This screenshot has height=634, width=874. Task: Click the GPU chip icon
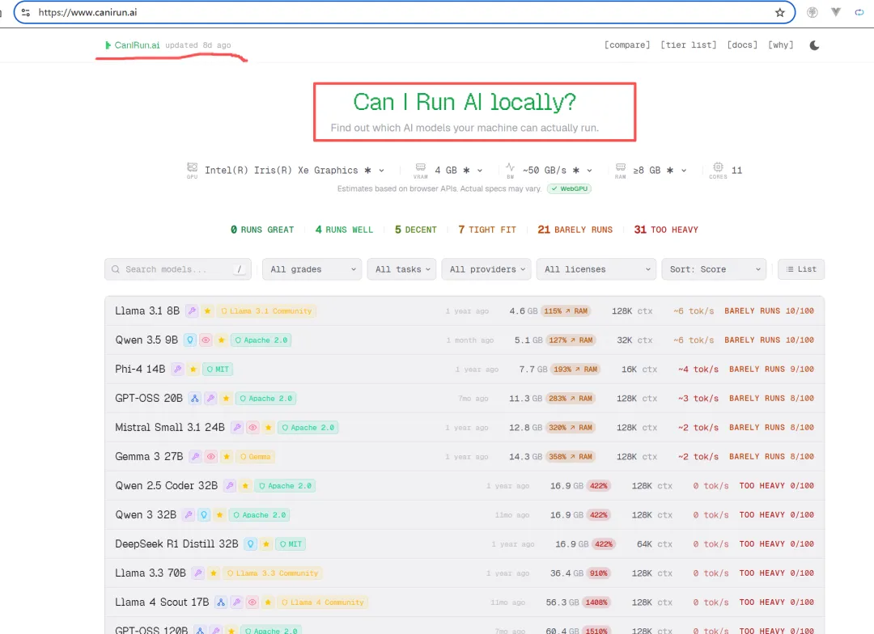193,167
